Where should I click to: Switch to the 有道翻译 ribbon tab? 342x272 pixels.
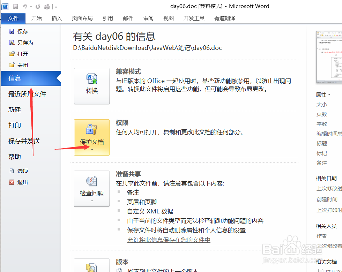pyautogui.click(x=225, y=18)
